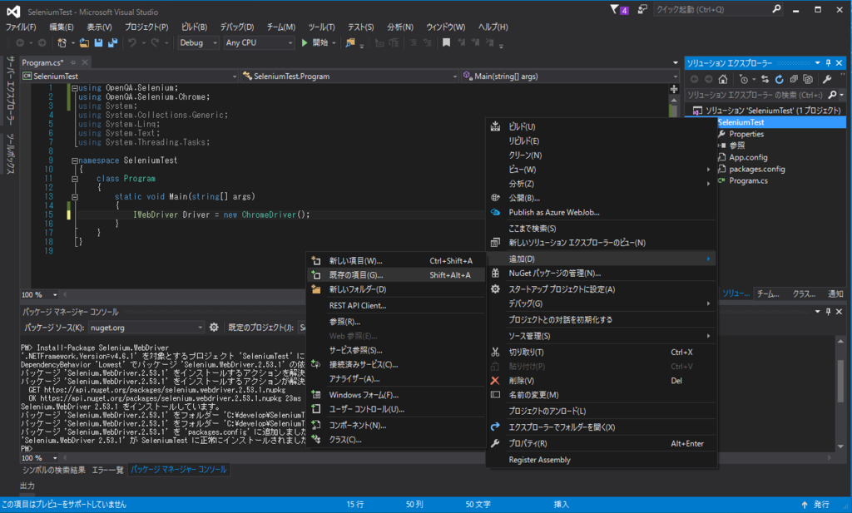Pin the Package Manager Console panel
Screen dimensions: 852x513
tap(828, 312)
